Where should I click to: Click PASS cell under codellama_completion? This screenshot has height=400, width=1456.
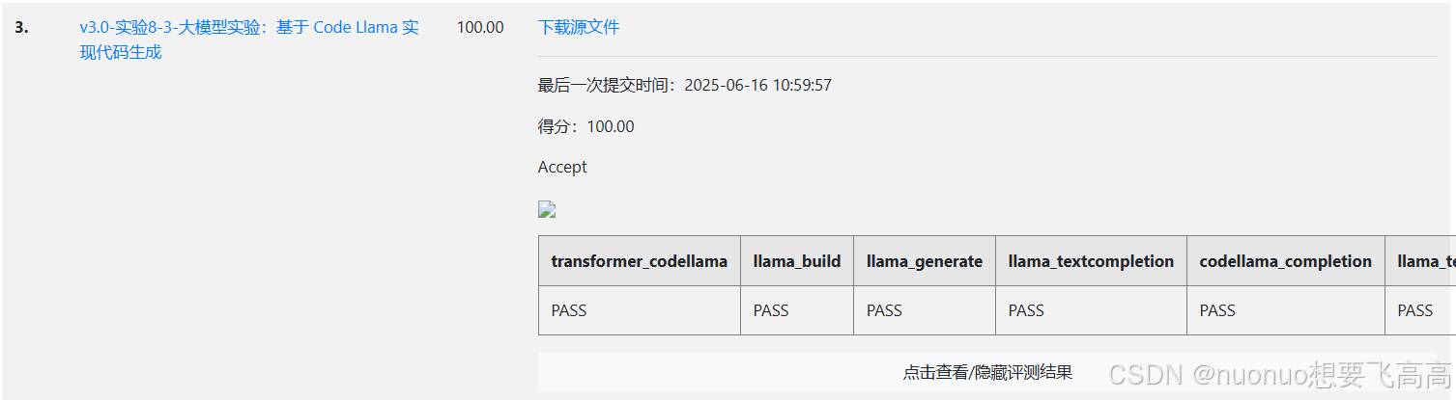click(1286, 310)
